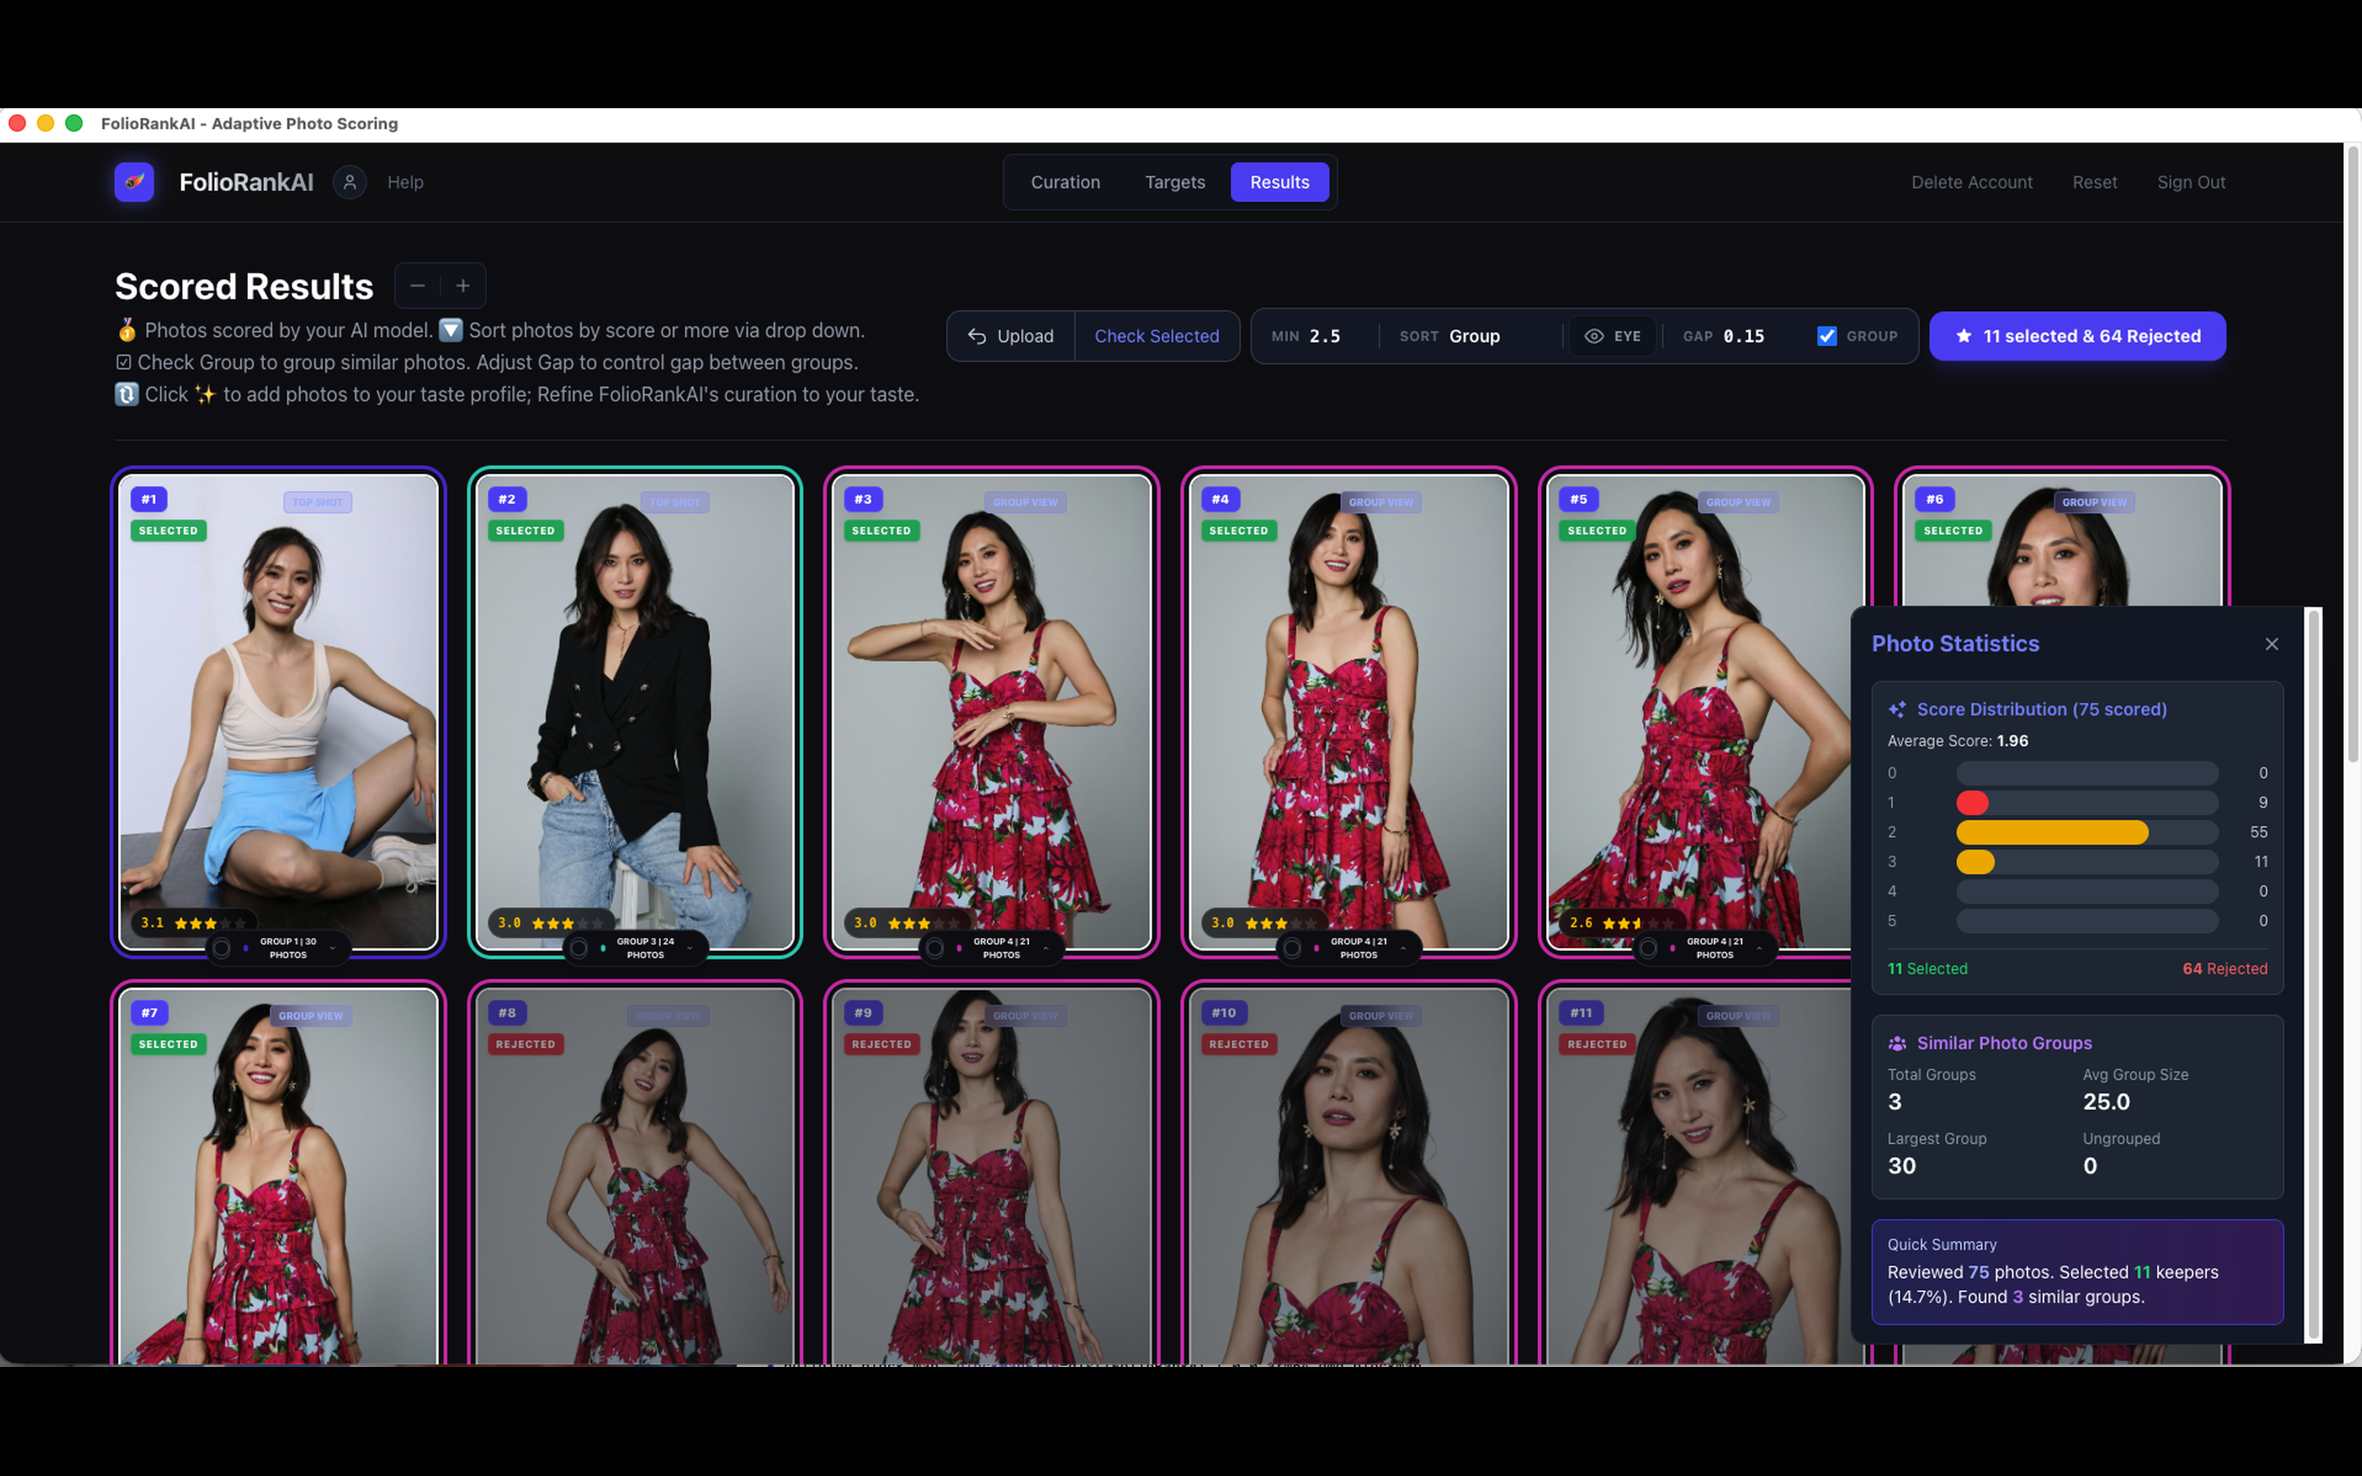Click Reset in the header

pos(2095,183)
